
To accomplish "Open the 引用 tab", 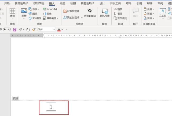I will tap(139, 3).
